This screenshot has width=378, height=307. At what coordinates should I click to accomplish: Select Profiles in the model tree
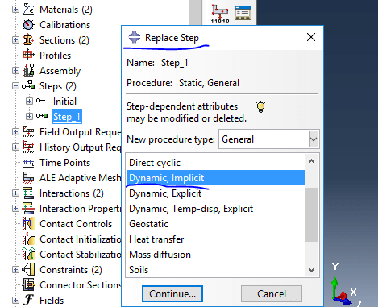click(x=55, y=56)
